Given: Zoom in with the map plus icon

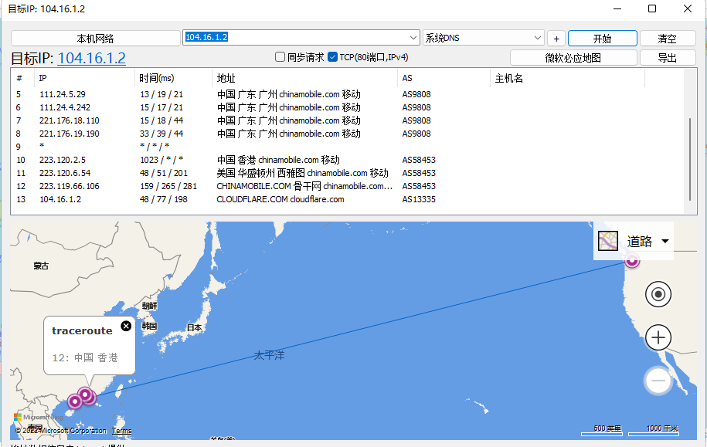Looking at the screenshot, I should [658, 337].
